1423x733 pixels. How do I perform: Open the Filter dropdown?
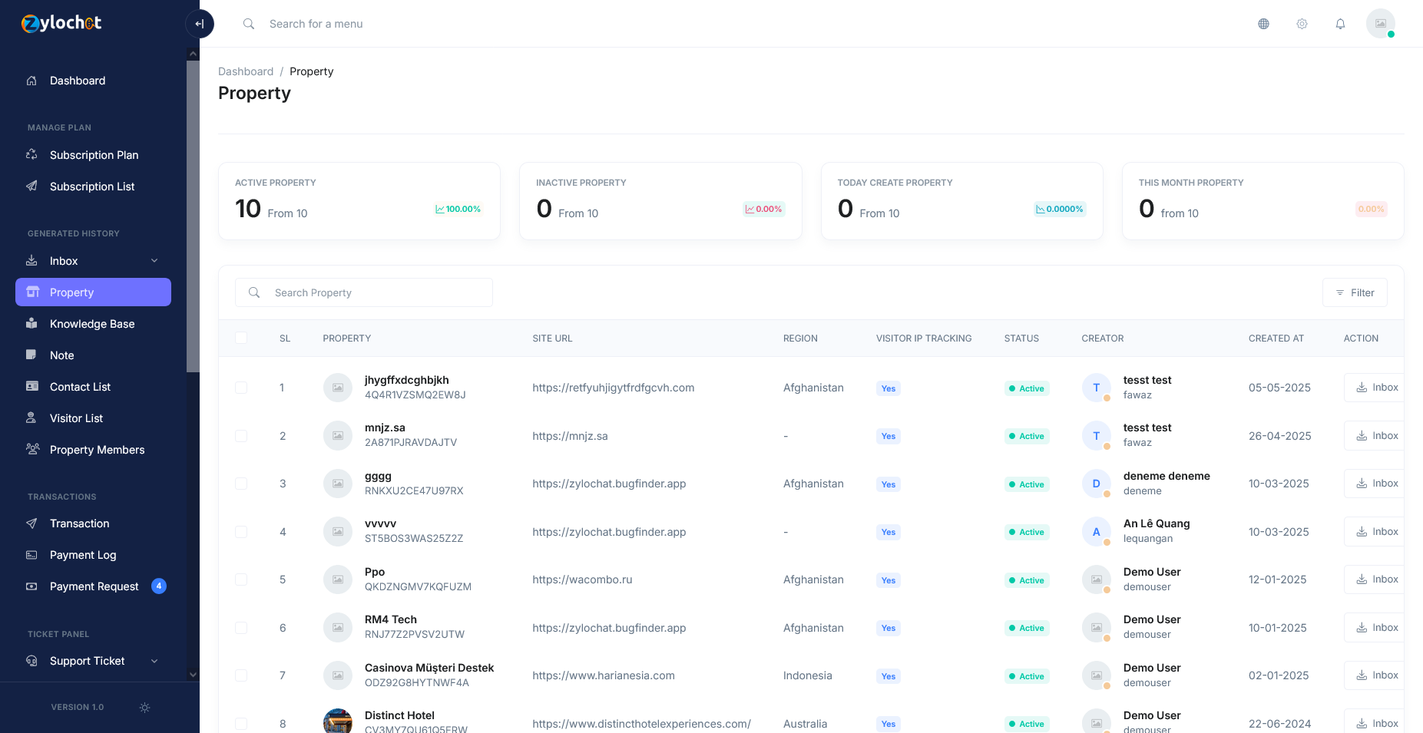1355,292
